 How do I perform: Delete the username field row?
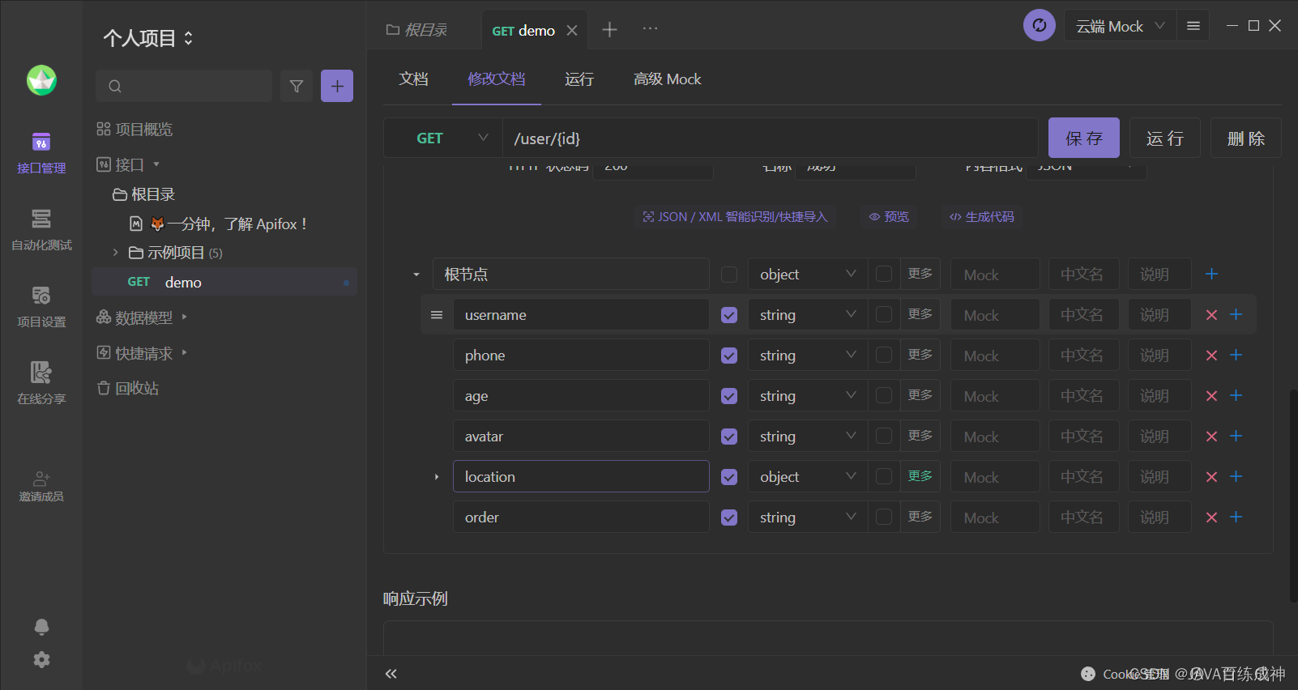coord(1211,315)
